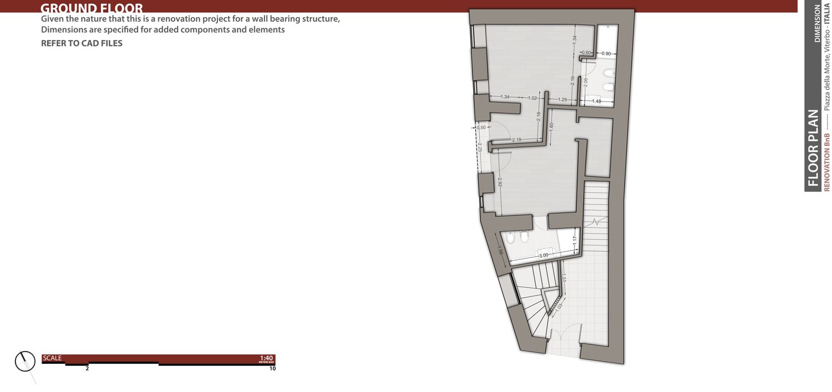Select the stair break line symbol

pos(596,221)
